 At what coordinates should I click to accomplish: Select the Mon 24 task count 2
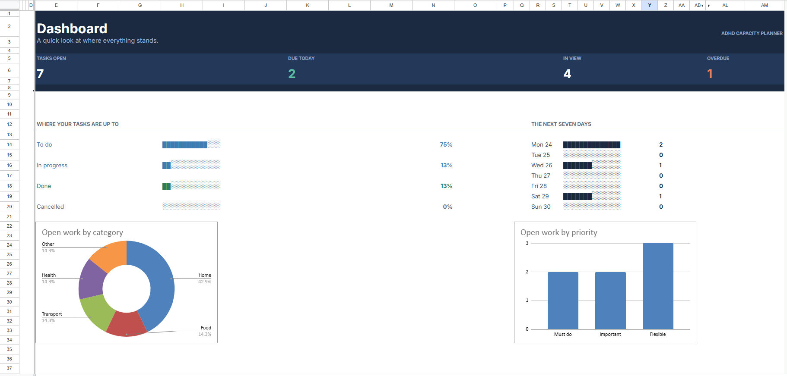661,144
